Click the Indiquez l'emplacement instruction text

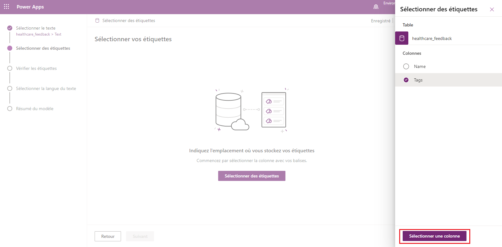click(x=252, y=150)
